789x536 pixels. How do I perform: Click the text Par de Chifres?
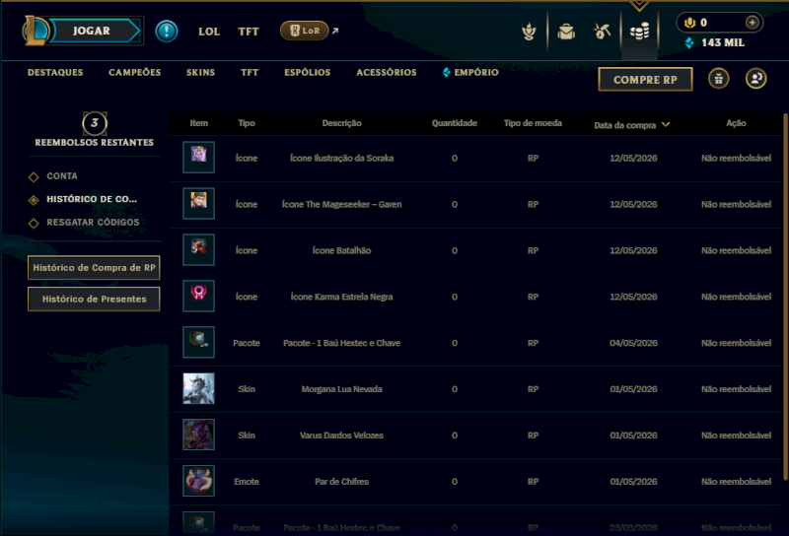pyautogui.click(x=341, y=482)
